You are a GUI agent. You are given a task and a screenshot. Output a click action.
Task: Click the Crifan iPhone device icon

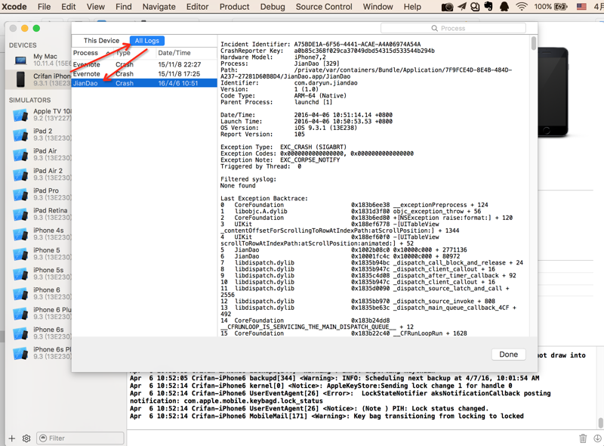click(20, 79)
